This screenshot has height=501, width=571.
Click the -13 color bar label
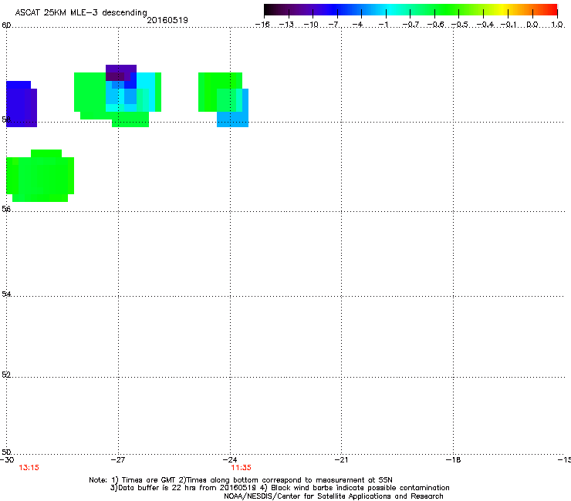click(286, 25)
